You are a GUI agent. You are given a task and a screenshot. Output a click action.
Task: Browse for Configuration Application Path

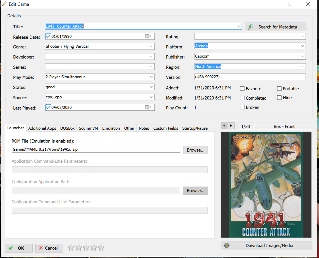196,191
